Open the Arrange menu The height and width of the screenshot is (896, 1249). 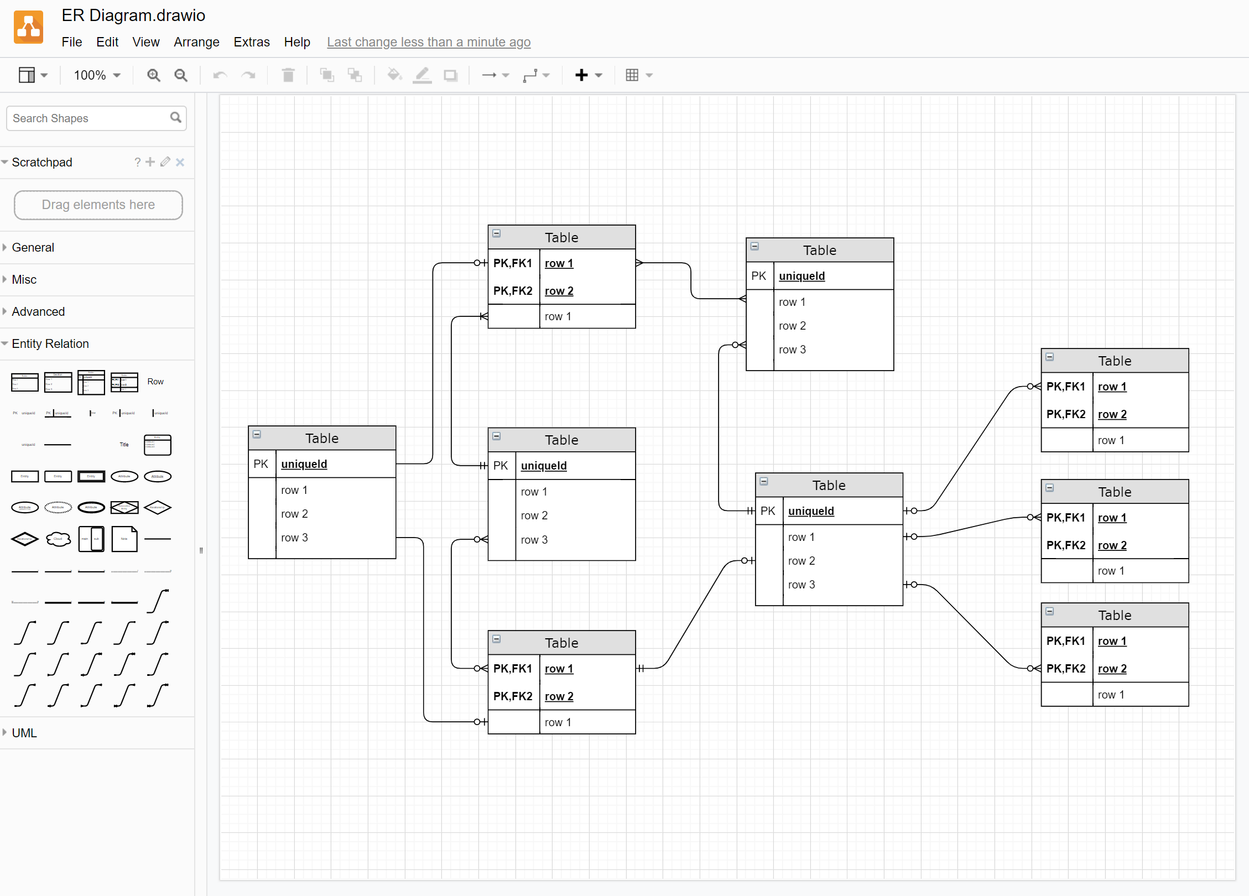pos(196,42)
